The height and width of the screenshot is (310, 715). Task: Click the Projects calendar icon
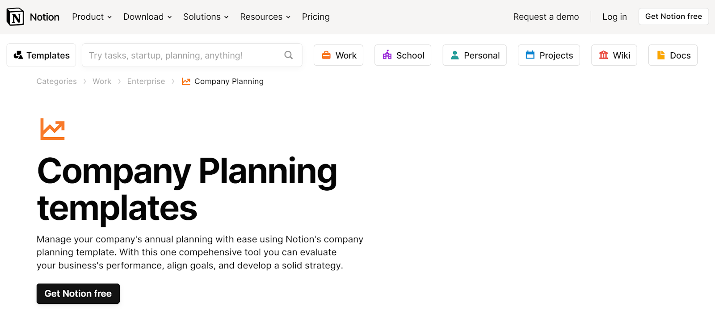530,55
